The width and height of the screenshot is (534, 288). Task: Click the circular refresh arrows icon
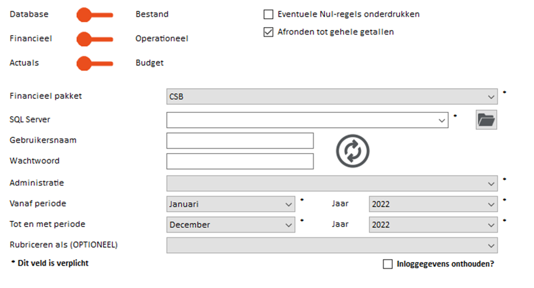tap(353, 151)
